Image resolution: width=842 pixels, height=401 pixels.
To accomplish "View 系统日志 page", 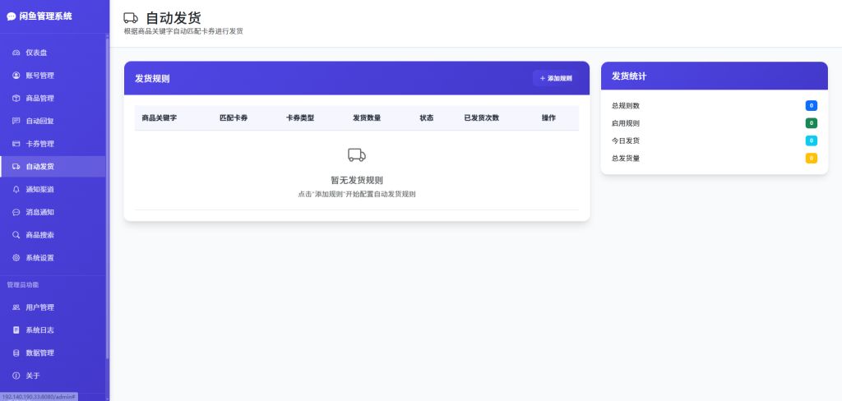I will (x=53, y=330).
